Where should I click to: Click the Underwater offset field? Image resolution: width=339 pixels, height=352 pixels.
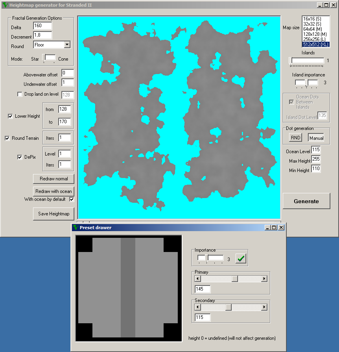click(x=68, y=83)
